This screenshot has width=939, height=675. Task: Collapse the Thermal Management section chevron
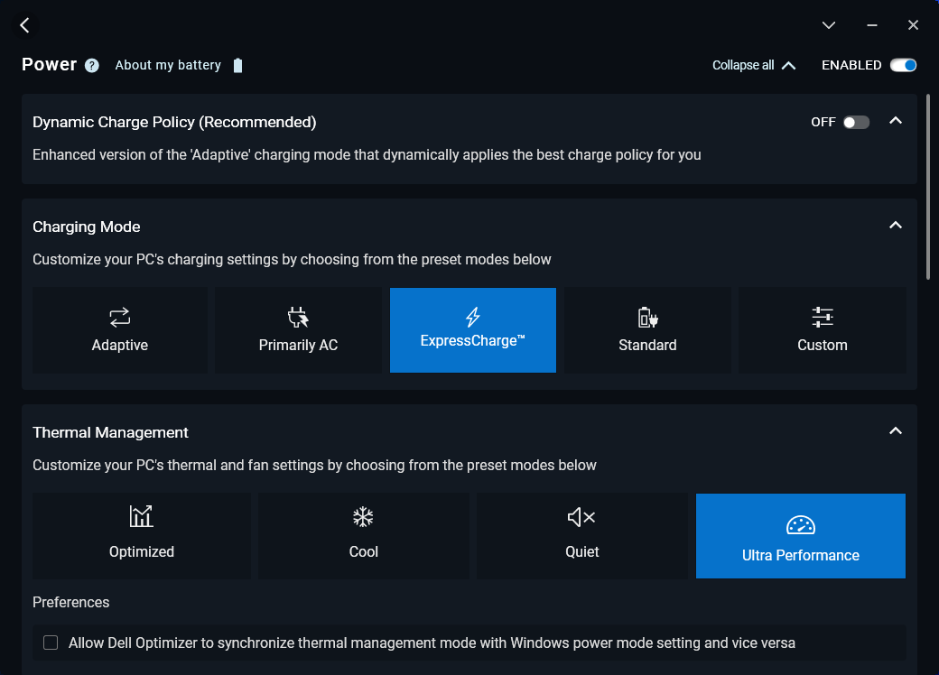(x=896, y=431)
